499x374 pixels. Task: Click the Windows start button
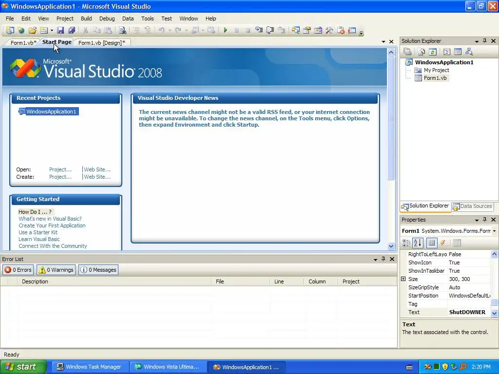[x=23, y=367]
